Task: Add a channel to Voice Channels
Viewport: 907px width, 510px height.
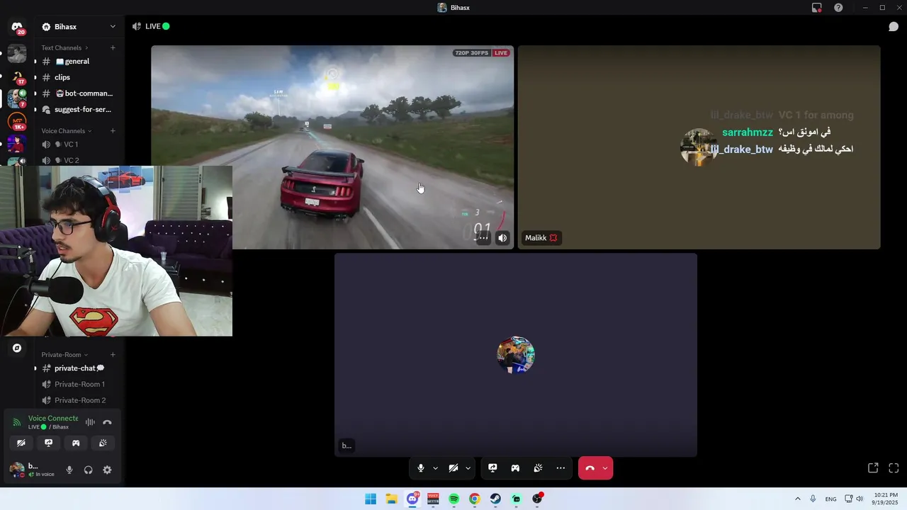Action: 113,130
